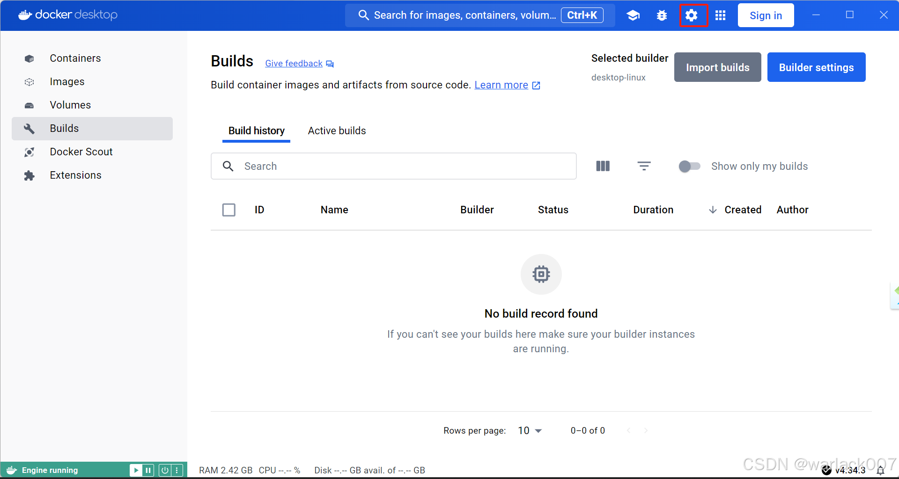Click the engine power button
899x479 pixels.
[165, 470]
